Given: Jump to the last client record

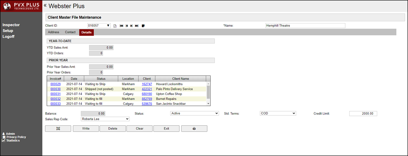Looking at the screenshot, I should click(x=136, y=26).
